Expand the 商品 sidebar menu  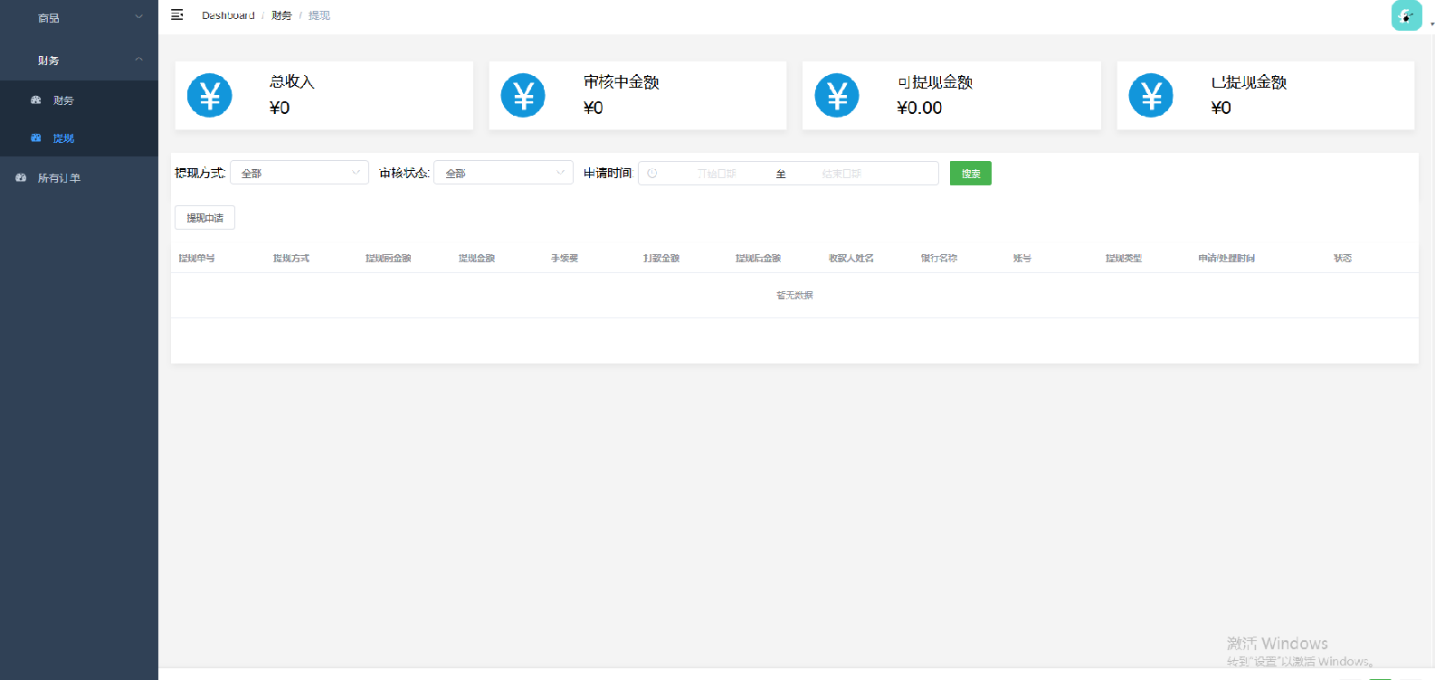coord(79,18)
